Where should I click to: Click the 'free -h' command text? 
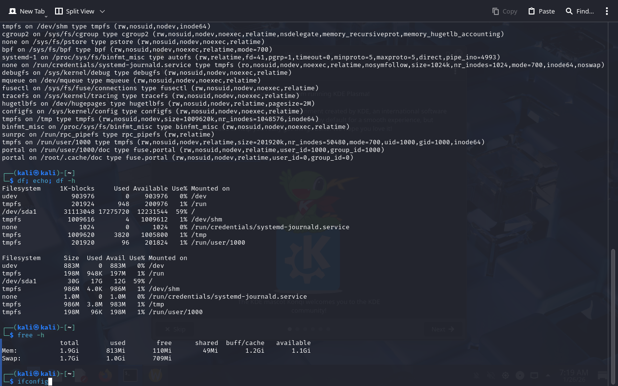(x=31, y=335)
